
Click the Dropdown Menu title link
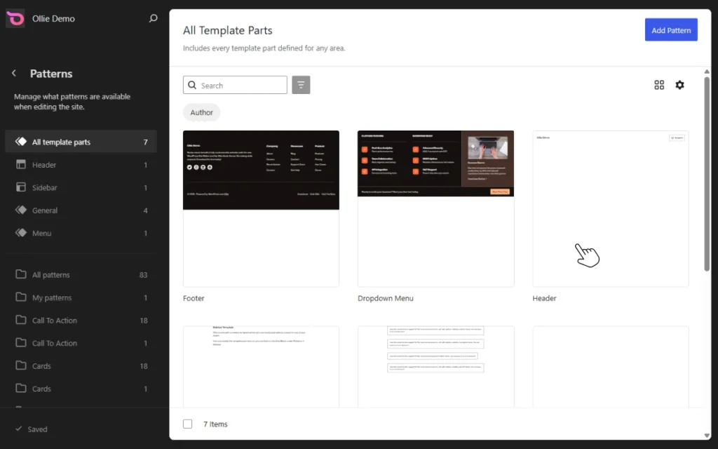click(x=386, y=297)
